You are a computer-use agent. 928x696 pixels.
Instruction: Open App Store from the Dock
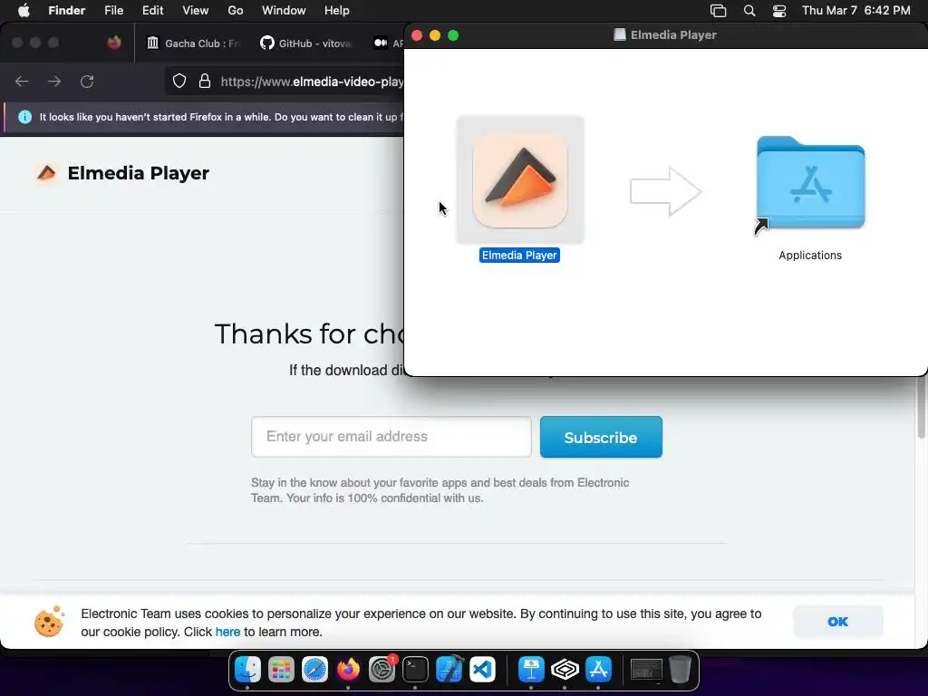[x=598, y=670]
